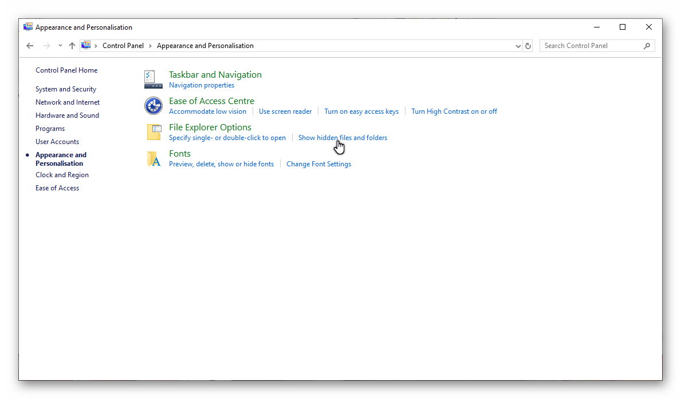Click Preview, delete, show or hide fonts
681x399 pixels.
click(222, 164)
